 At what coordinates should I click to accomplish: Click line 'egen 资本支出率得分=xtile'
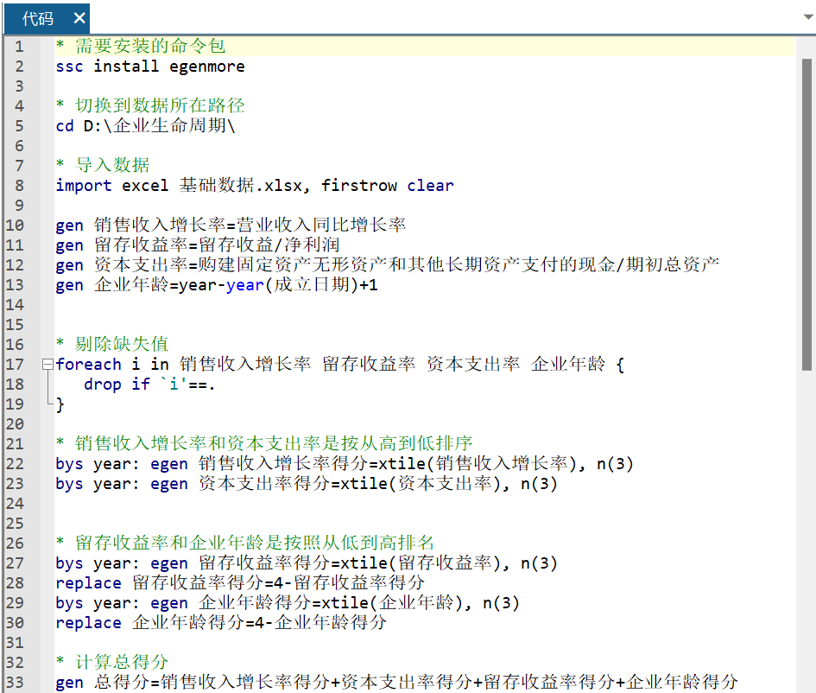click(307, 484)
